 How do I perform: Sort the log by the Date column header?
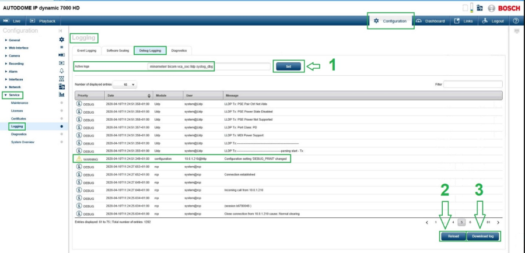128,95
